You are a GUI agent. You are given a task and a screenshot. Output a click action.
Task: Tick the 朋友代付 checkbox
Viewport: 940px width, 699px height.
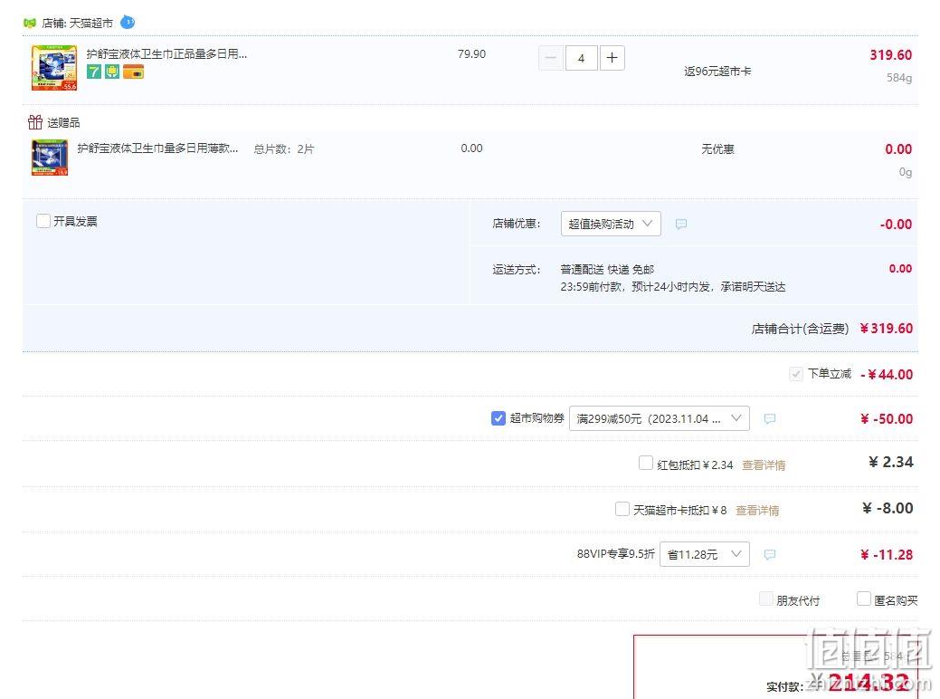[765, 598]
